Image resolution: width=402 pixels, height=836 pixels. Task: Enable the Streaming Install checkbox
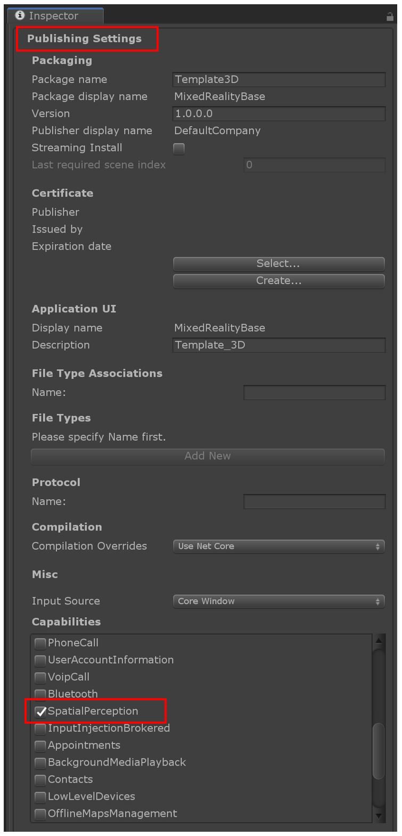tap(179, 148)
